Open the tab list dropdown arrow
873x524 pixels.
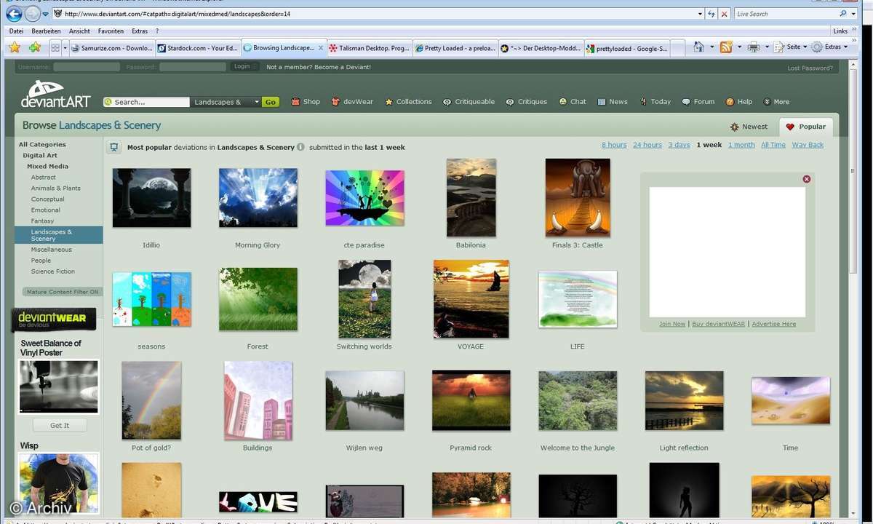point(65,47)
